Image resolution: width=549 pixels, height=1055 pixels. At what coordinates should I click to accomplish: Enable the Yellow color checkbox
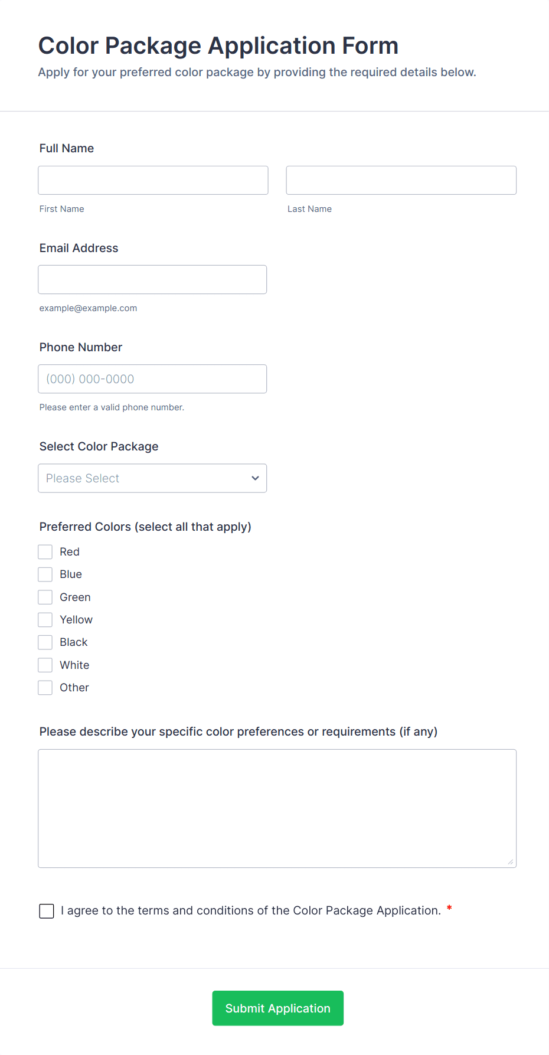coord(45,620)
